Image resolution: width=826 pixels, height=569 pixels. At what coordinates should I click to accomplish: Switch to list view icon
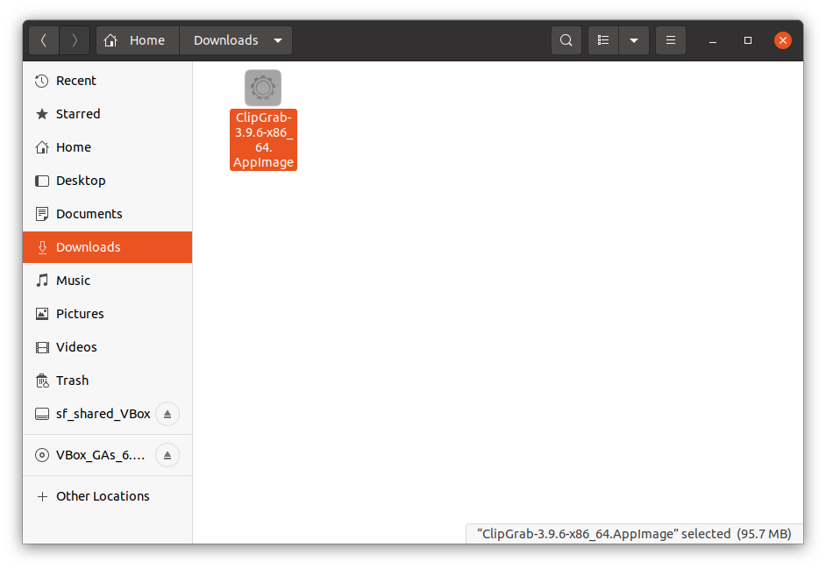(603, 40)
